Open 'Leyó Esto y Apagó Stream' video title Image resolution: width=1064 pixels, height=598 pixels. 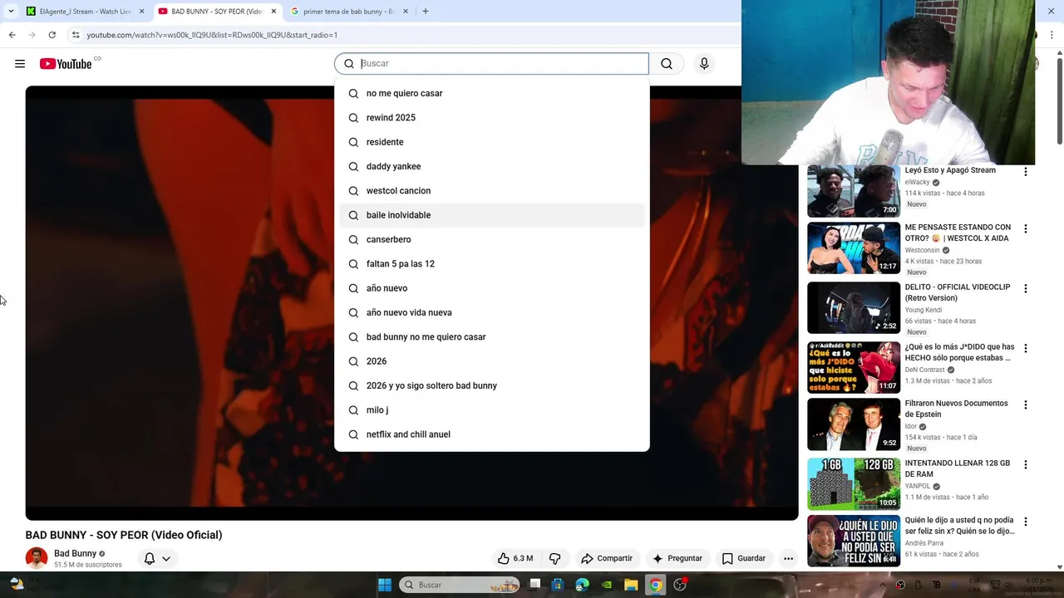click(950, 170)
